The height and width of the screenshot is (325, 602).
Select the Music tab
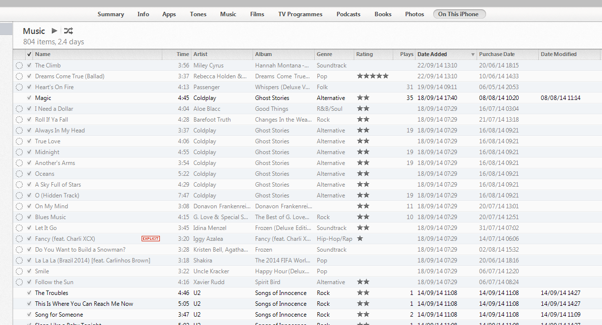[228, 14]
